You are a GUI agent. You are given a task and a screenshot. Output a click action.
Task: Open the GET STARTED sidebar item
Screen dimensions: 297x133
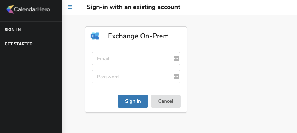point(19,44)
